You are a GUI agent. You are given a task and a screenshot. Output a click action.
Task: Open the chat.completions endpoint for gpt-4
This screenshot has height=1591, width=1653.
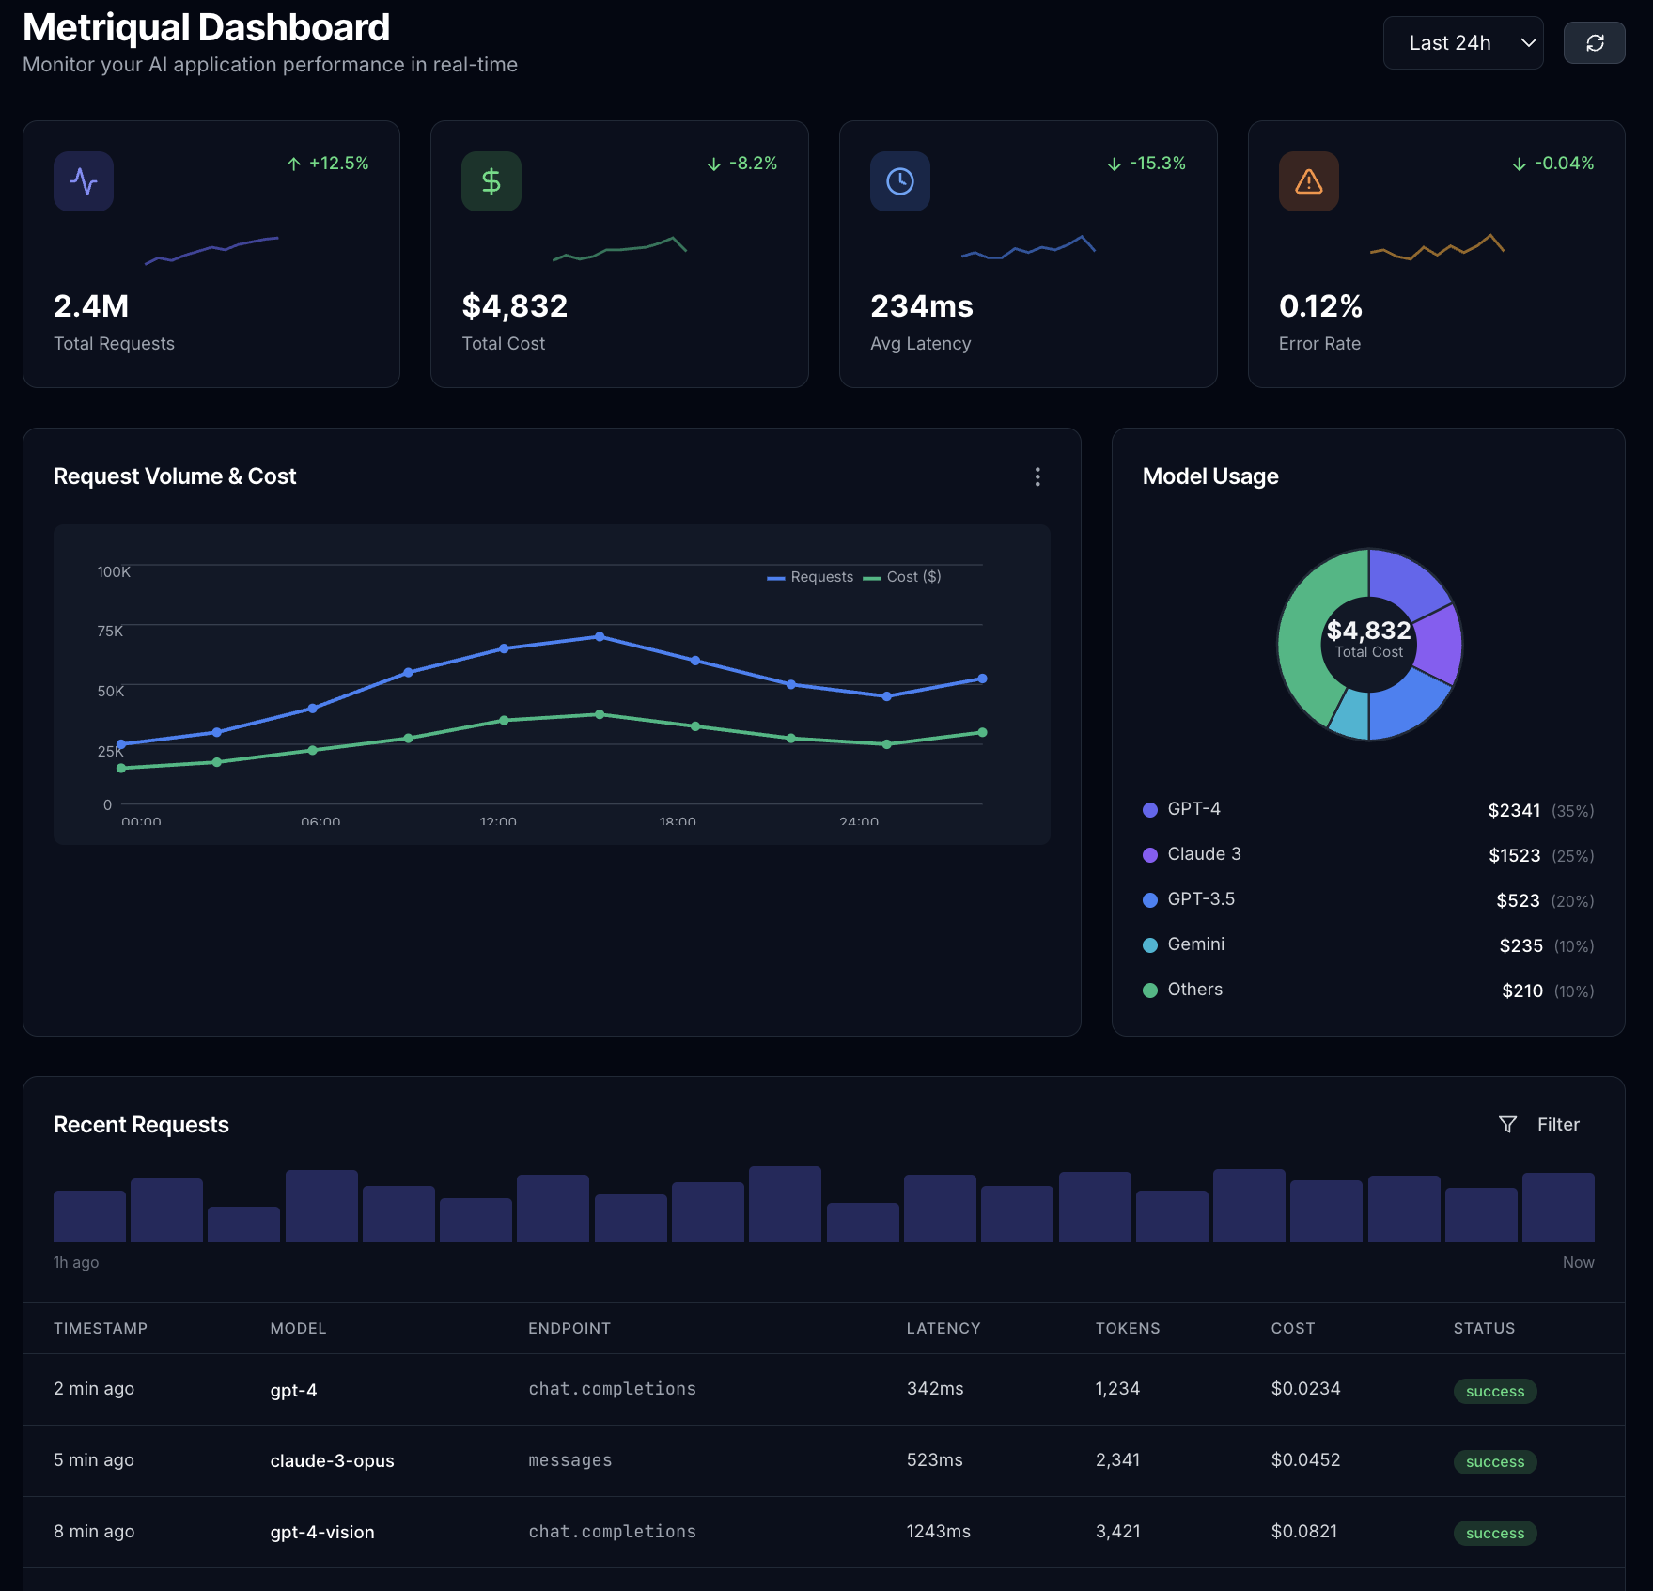(x=612, y=1388)
